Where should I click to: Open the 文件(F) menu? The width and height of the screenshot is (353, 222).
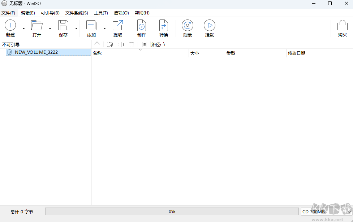point(8,13)
